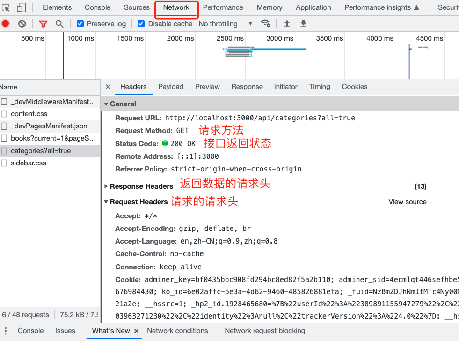Select the sidebar.css request row
The image size is (459, 341).
tap(29, 163)
